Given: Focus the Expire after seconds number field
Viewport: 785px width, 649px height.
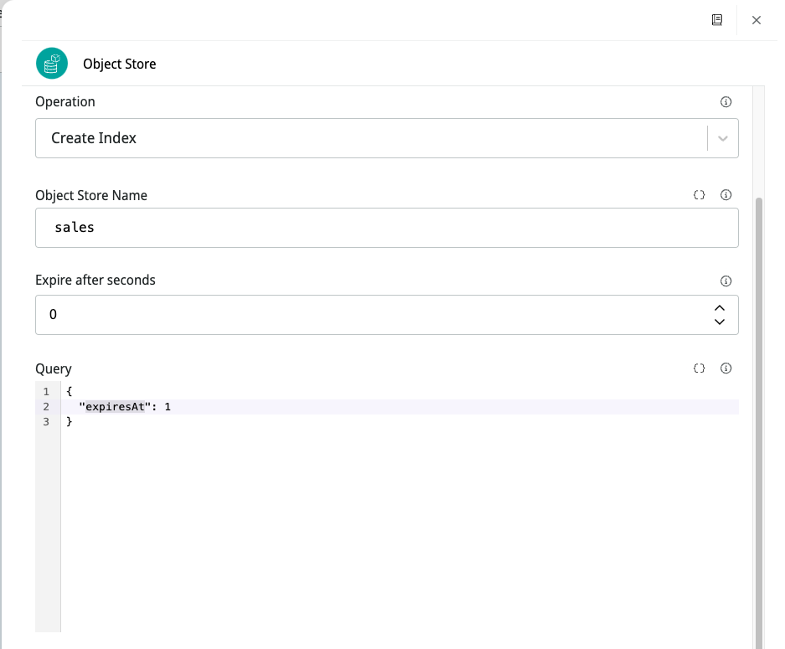Looking at the screenshot, I should pos(369,315).
